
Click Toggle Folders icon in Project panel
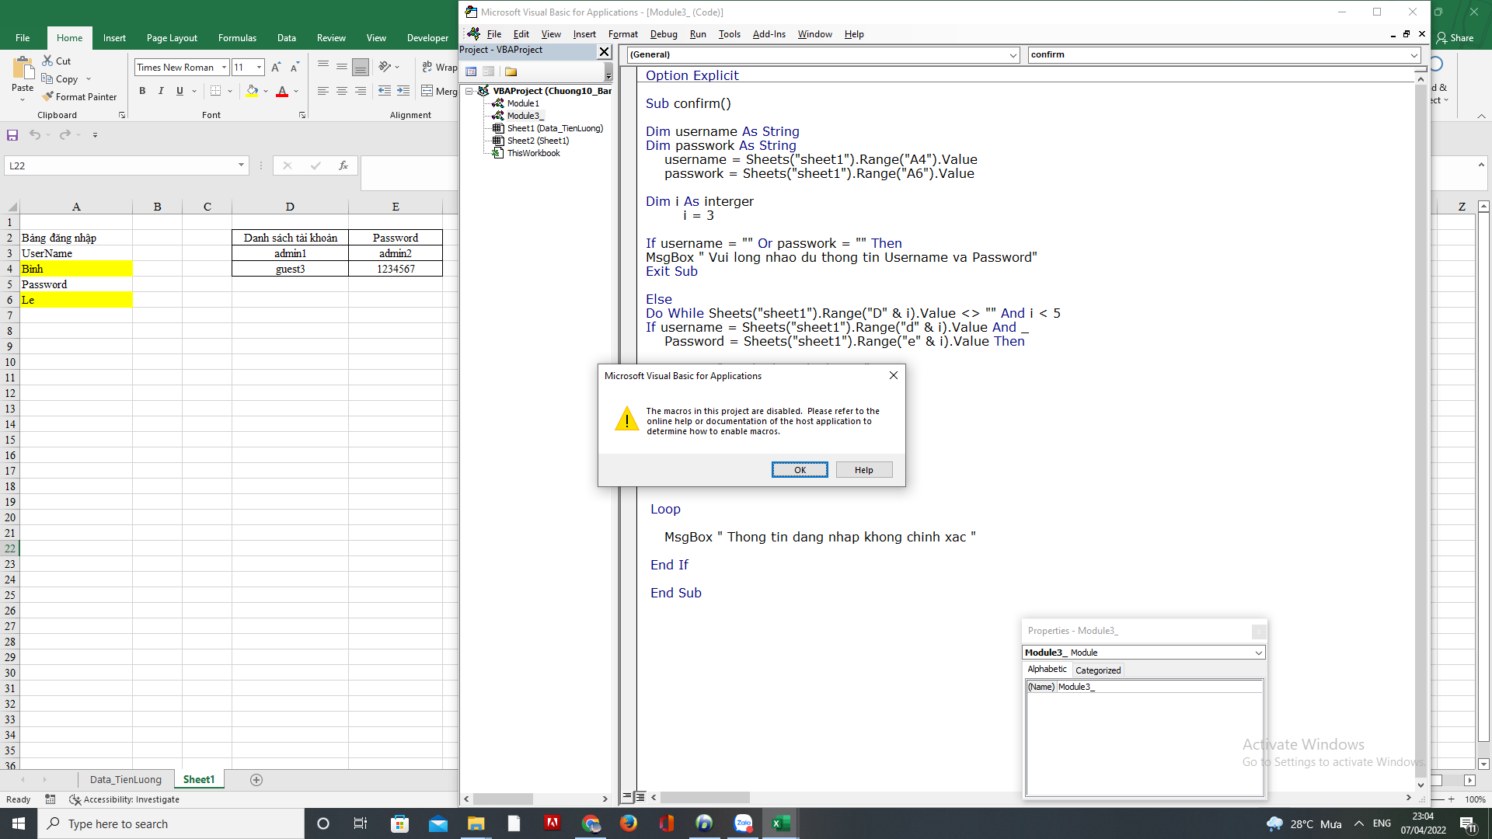511,71
